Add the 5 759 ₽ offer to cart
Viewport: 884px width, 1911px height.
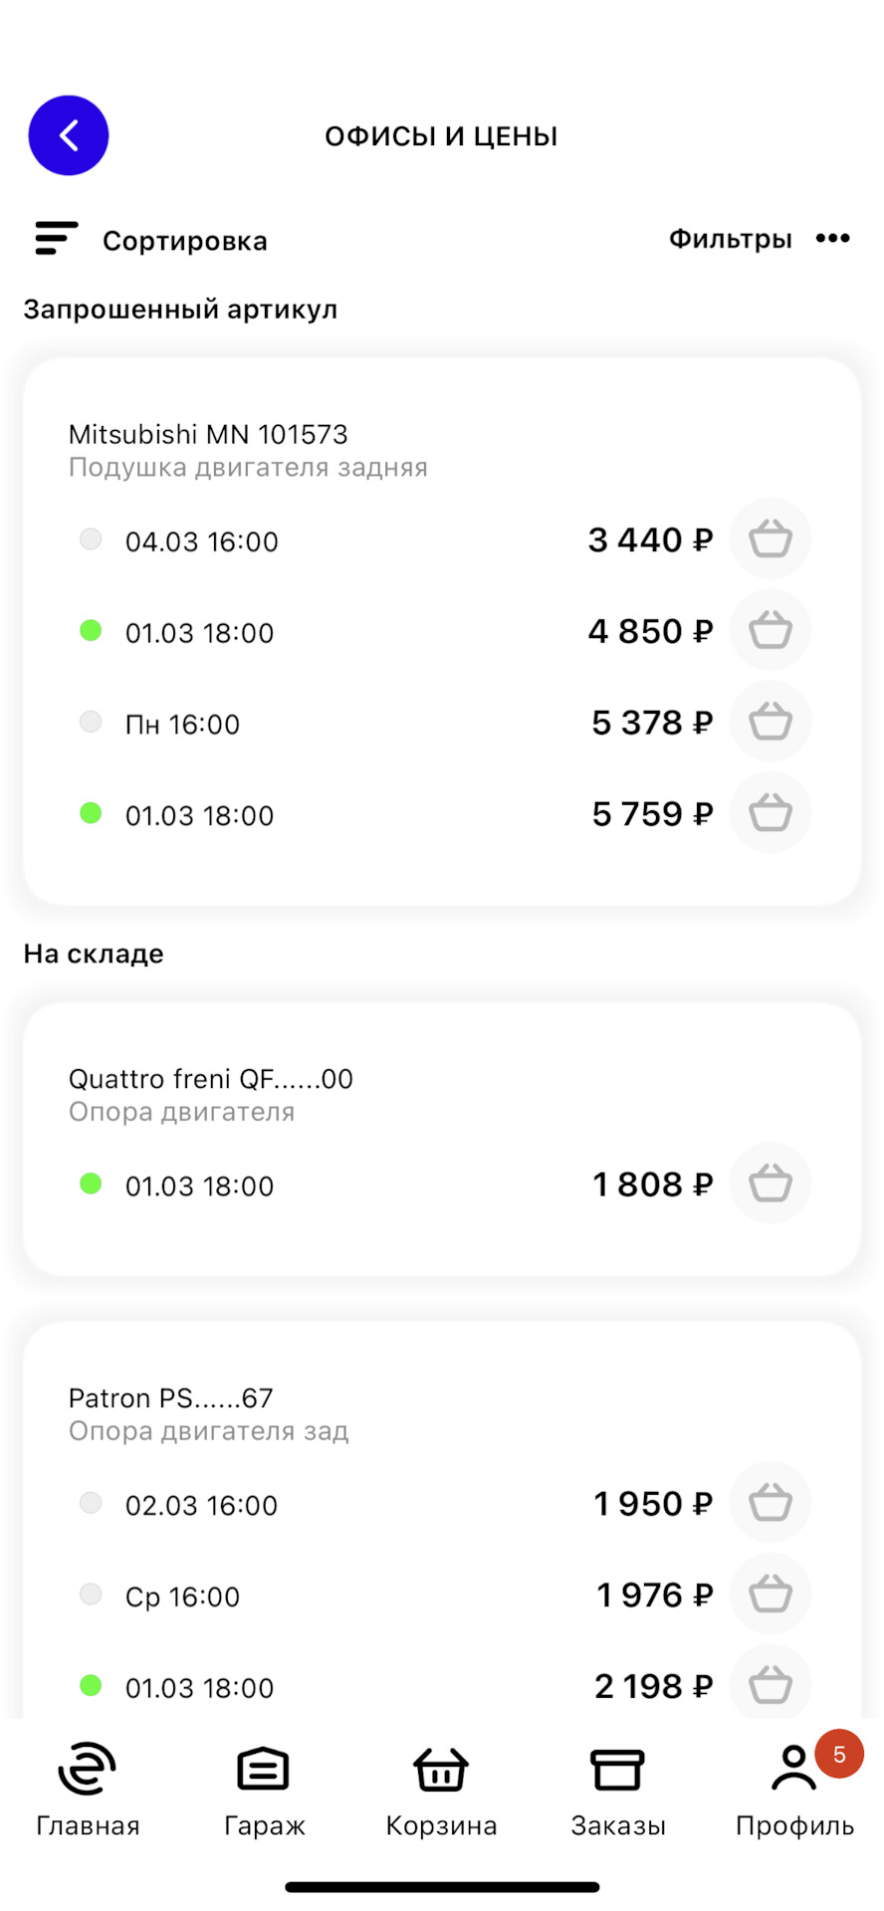tap(771, 814)
